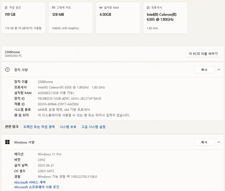The image size is (225, 191).
Task: Open the Microsoft 서비스 계약 link
Action: pos(30,182)
